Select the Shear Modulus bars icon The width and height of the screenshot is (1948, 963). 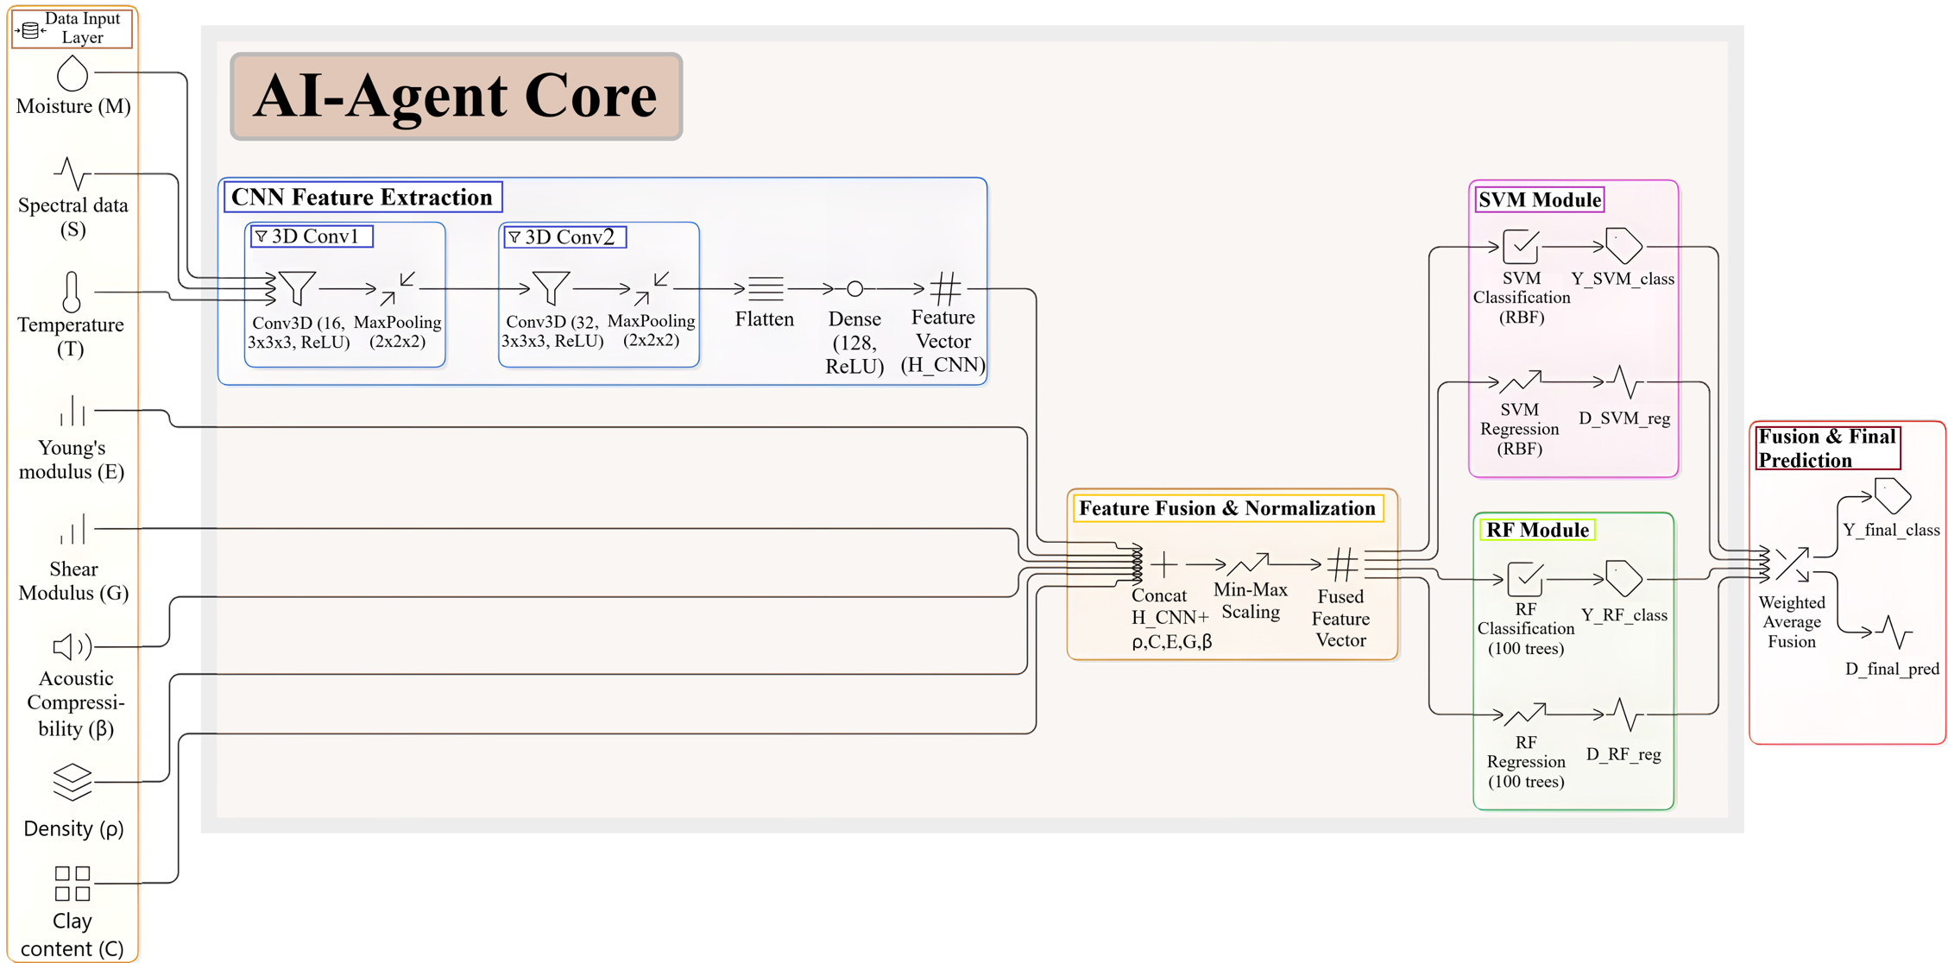[x=72, y=529]
